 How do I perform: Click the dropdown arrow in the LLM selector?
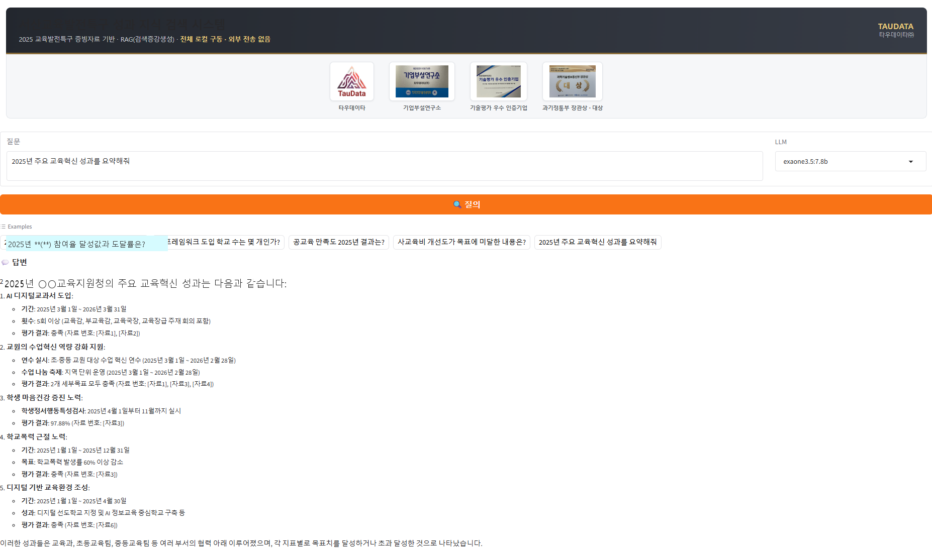[911, 162]
